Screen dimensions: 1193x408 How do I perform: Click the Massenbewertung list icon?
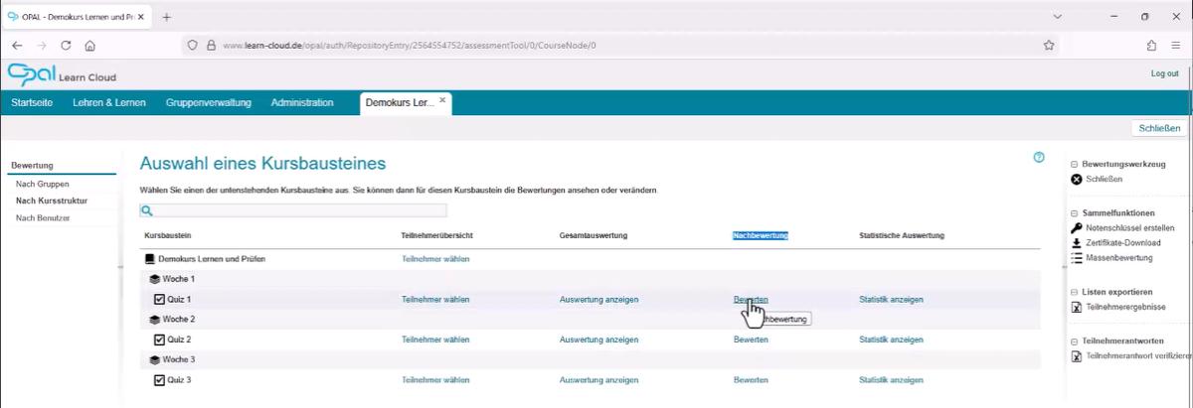[1076, 258]
